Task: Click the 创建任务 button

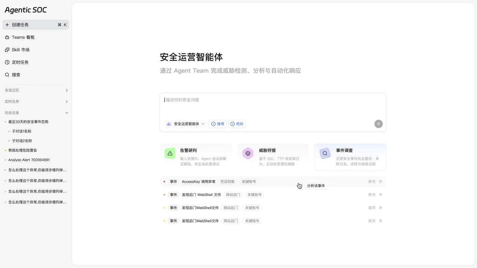Action: 36,25
